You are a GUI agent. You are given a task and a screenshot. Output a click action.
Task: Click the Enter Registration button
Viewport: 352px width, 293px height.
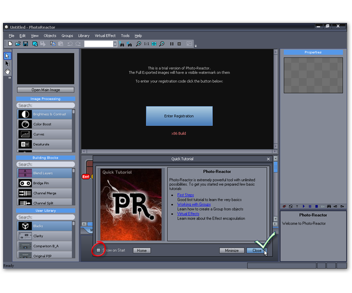179,116
